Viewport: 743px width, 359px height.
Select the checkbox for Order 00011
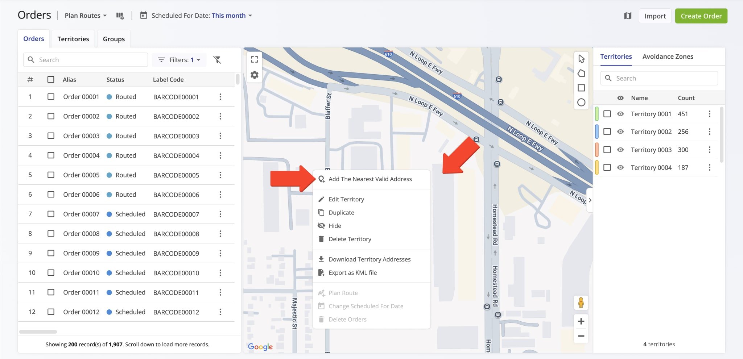(x=51, y=292)
